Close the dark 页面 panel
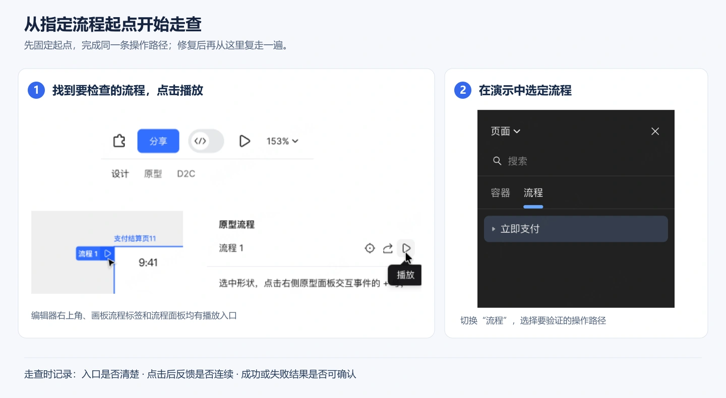This screenshot has height=398, width=726. [655, 131]
